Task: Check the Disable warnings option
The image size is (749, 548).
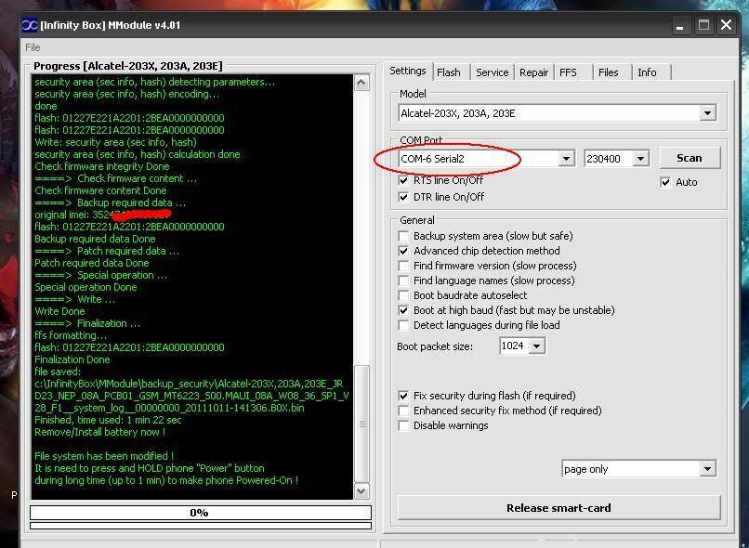Action: (x=403, y=425)
